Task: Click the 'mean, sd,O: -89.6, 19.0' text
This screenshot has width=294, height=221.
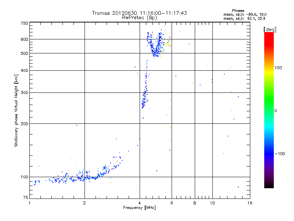Action: pyautogui.click(x=245, y=14)
